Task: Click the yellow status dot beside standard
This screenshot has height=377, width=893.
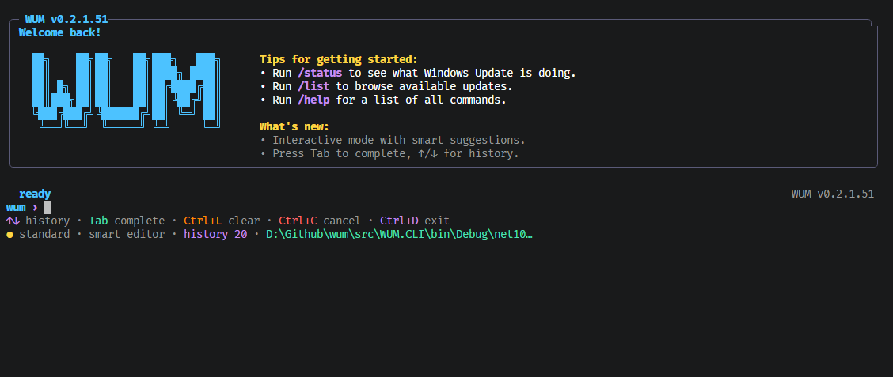Action: [x=9, y=234]
